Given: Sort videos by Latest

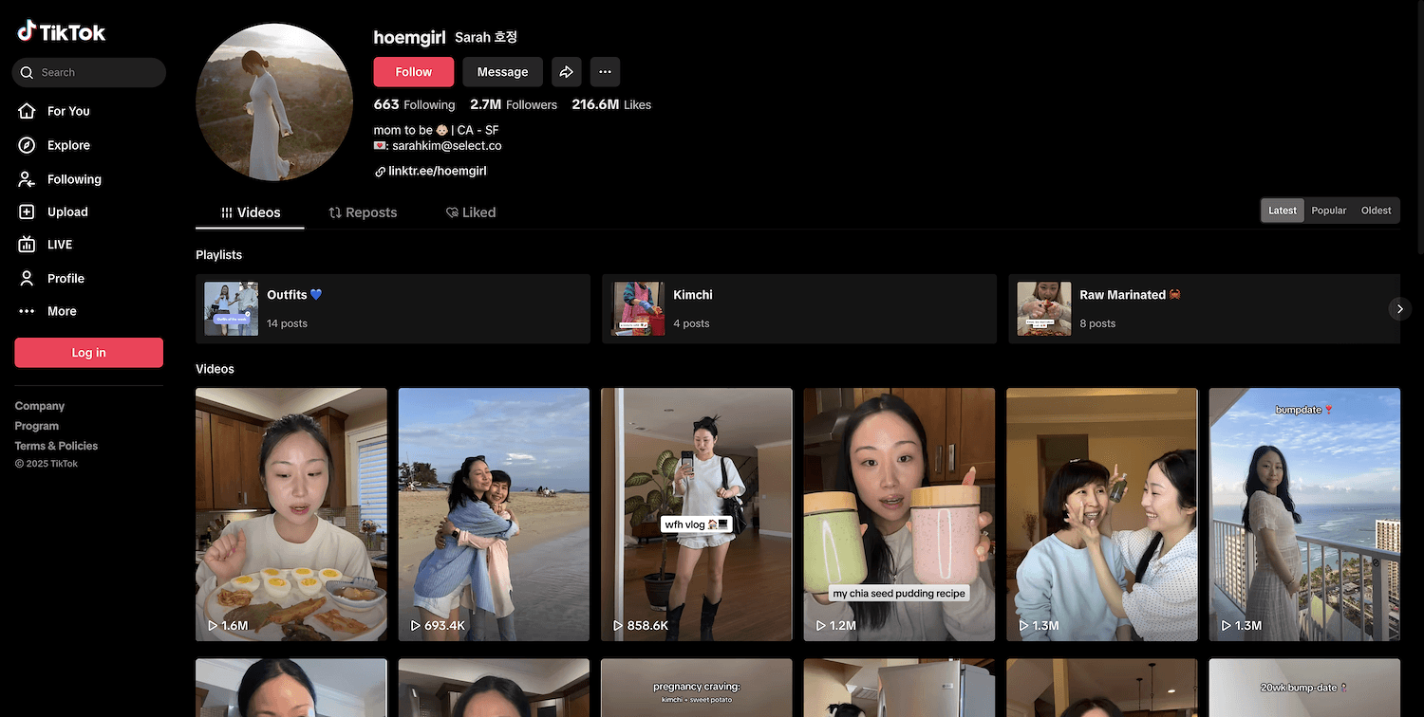Looking at the screenshot, I should (1282, 211).
